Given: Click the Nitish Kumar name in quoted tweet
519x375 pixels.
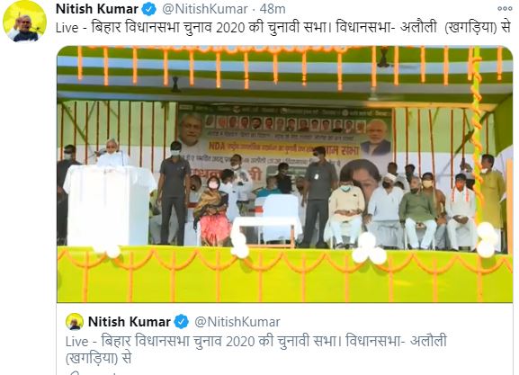Looking at the screenshot, I should click(130, 322).
